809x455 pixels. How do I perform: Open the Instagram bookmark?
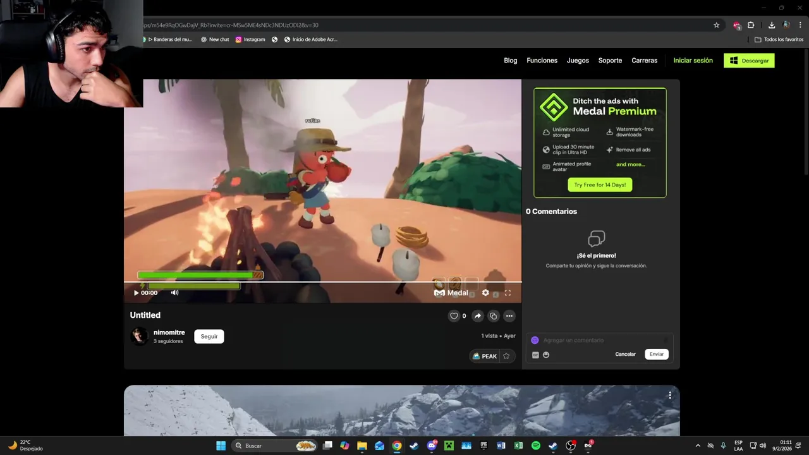pos(250,39)
